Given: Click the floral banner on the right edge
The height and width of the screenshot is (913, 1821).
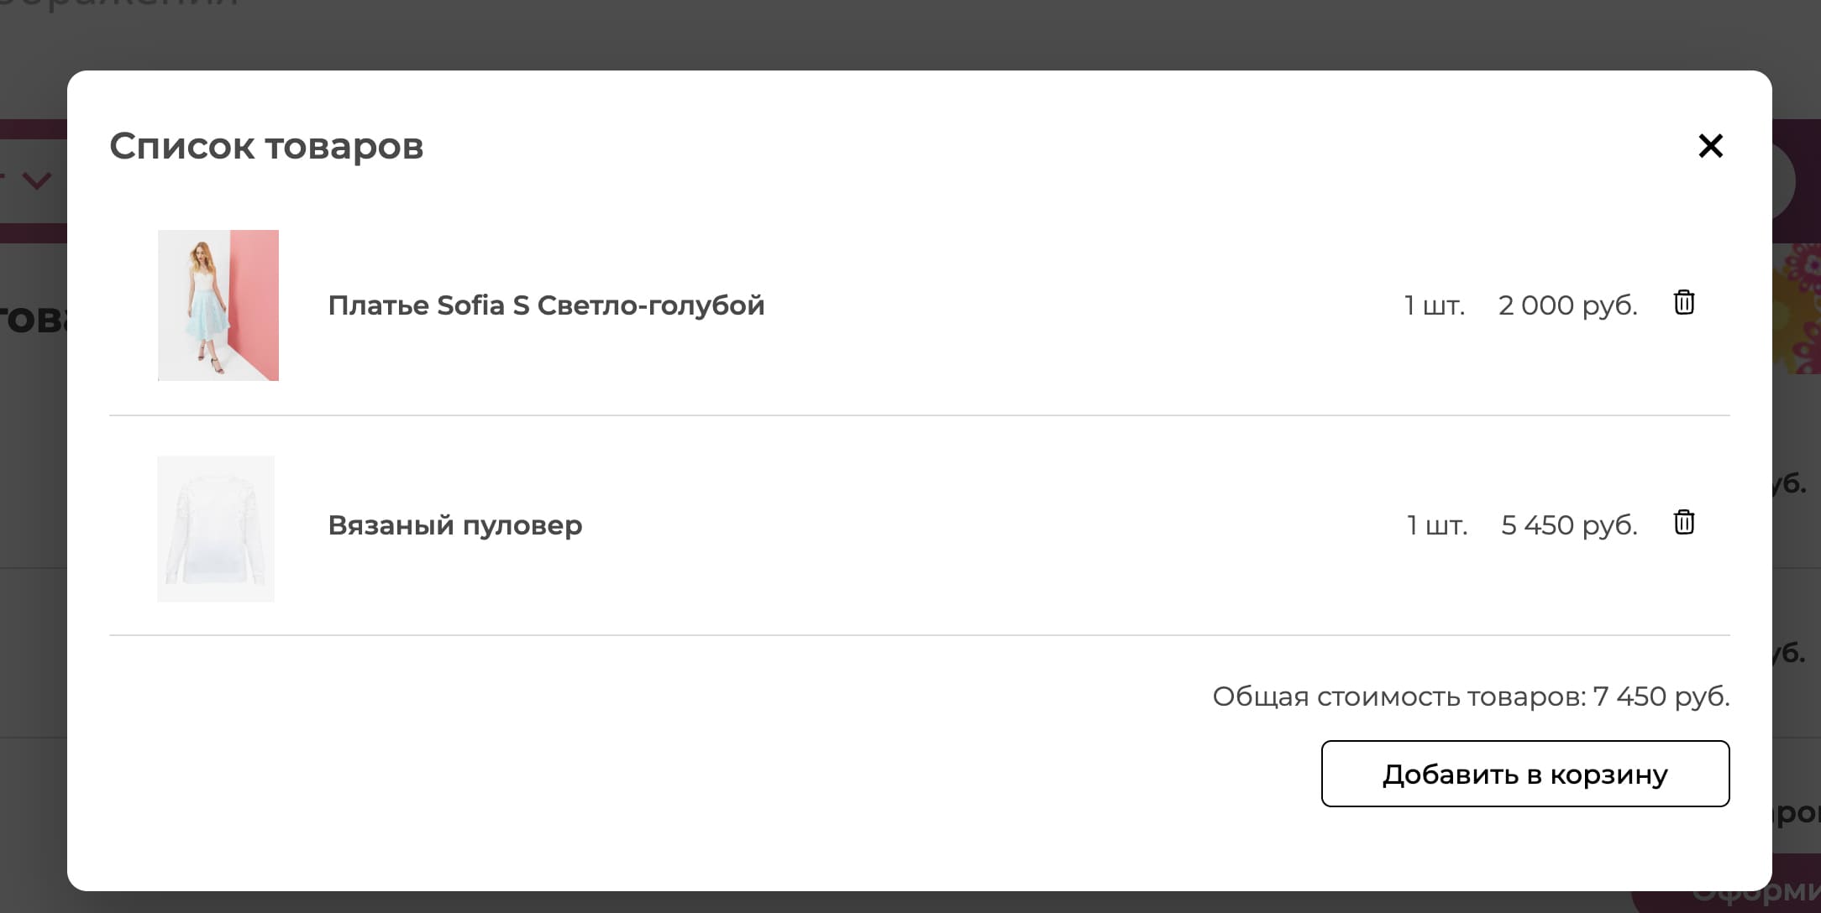Looking at the screenshot, I should click(x=1802, y=310).
